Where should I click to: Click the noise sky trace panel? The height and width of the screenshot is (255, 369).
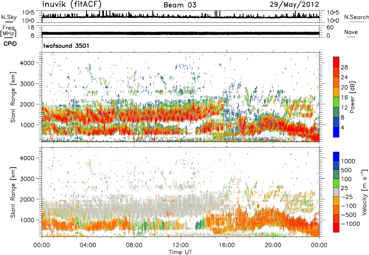[180, 17]
